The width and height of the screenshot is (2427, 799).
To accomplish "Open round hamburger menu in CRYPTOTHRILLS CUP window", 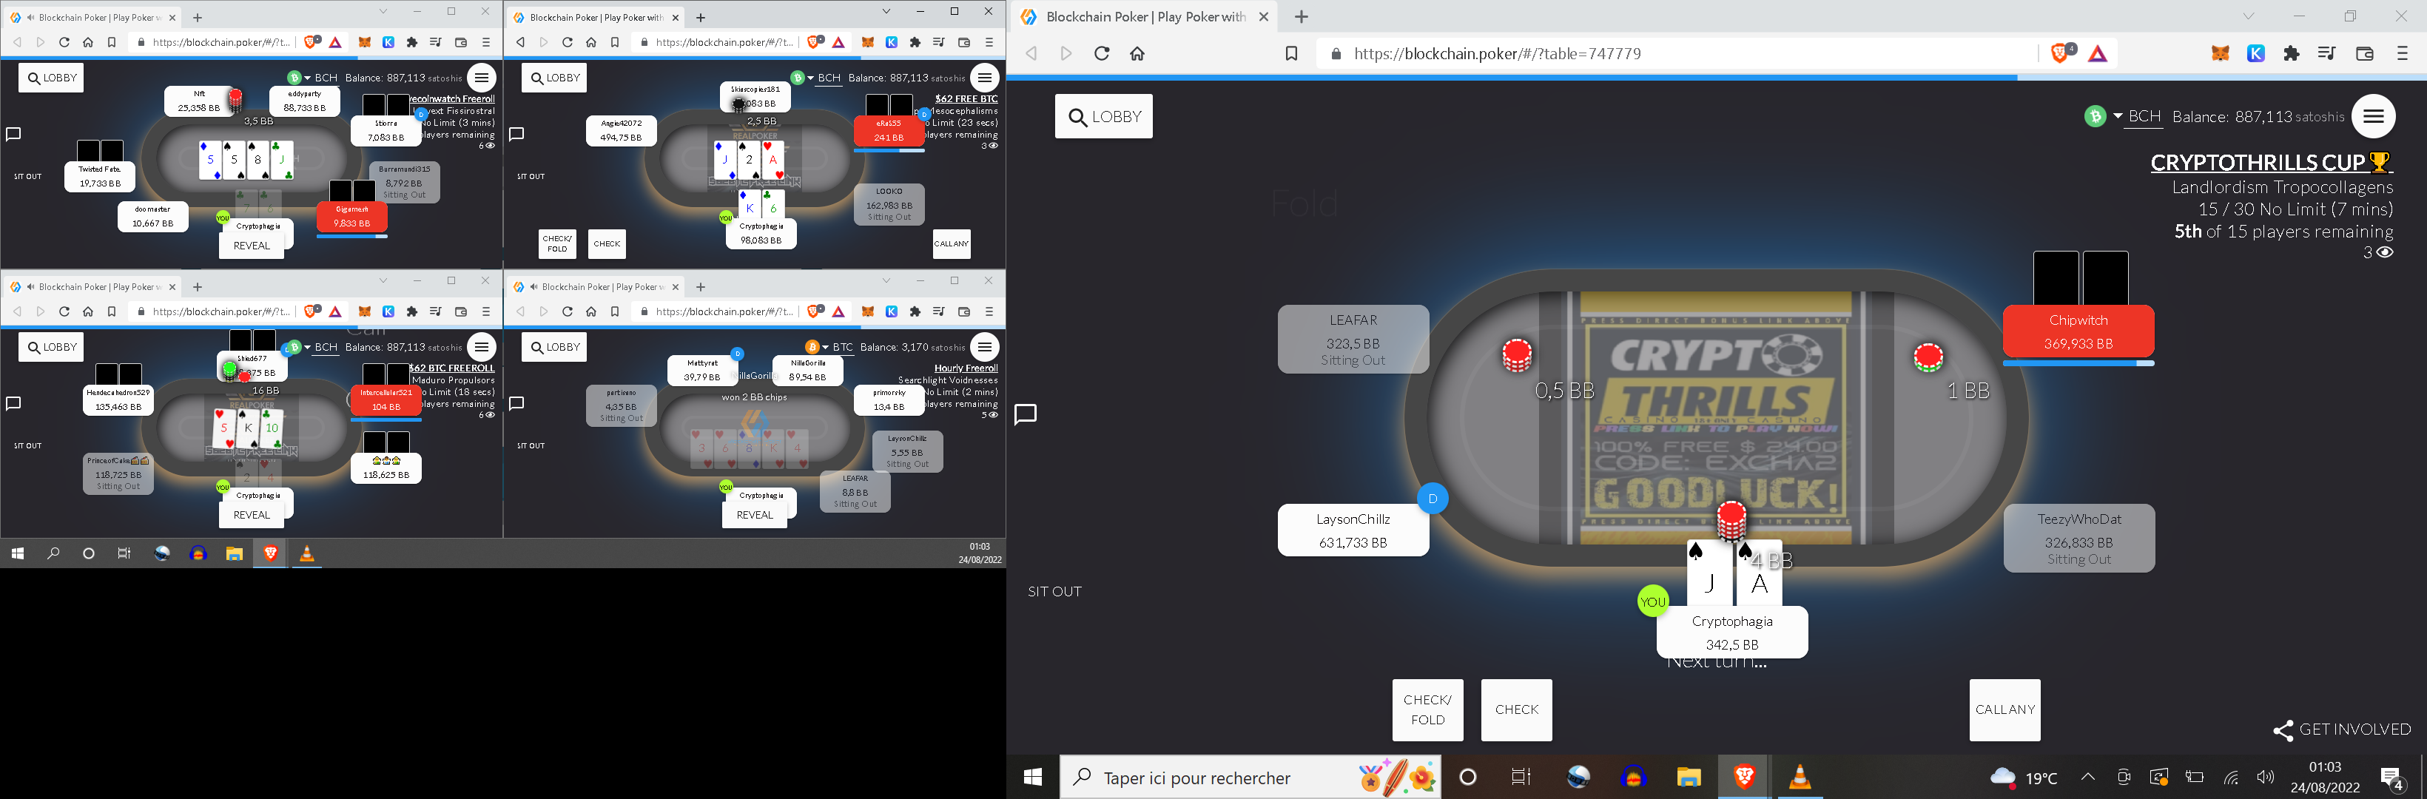I will coord(2373,116).
